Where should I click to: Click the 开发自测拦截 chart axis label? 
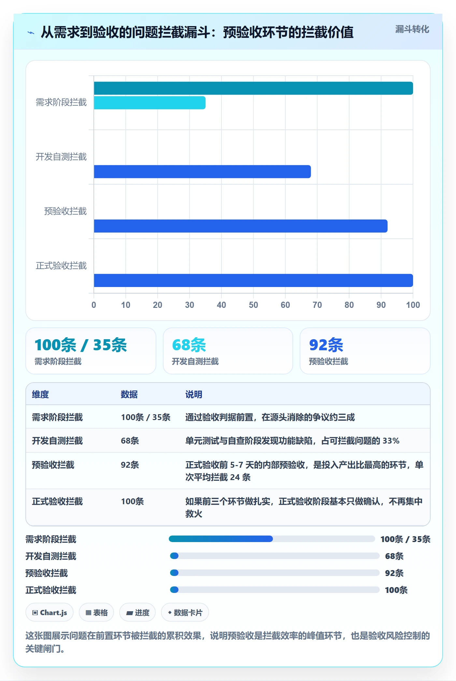tap(61, 157)
